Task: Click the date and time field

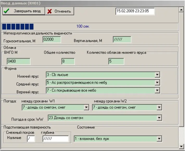Action: (x=135, y=11)
